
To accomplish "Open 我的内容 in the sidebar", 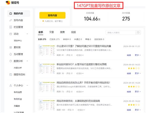I will (19, 14).
